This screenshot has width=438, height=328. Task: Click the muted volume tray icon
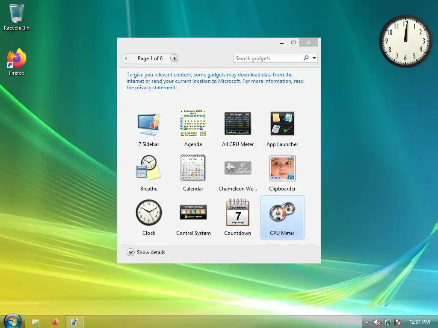(377, 322)
